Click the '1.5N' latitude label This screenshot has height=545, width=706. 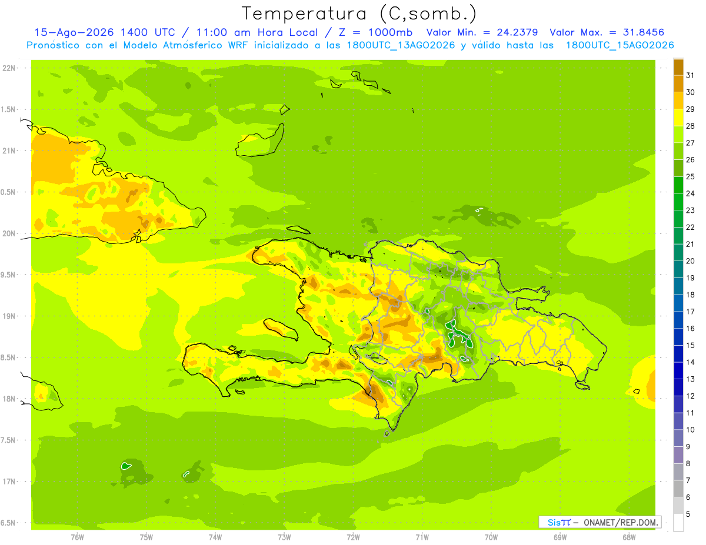coord(9,109)
